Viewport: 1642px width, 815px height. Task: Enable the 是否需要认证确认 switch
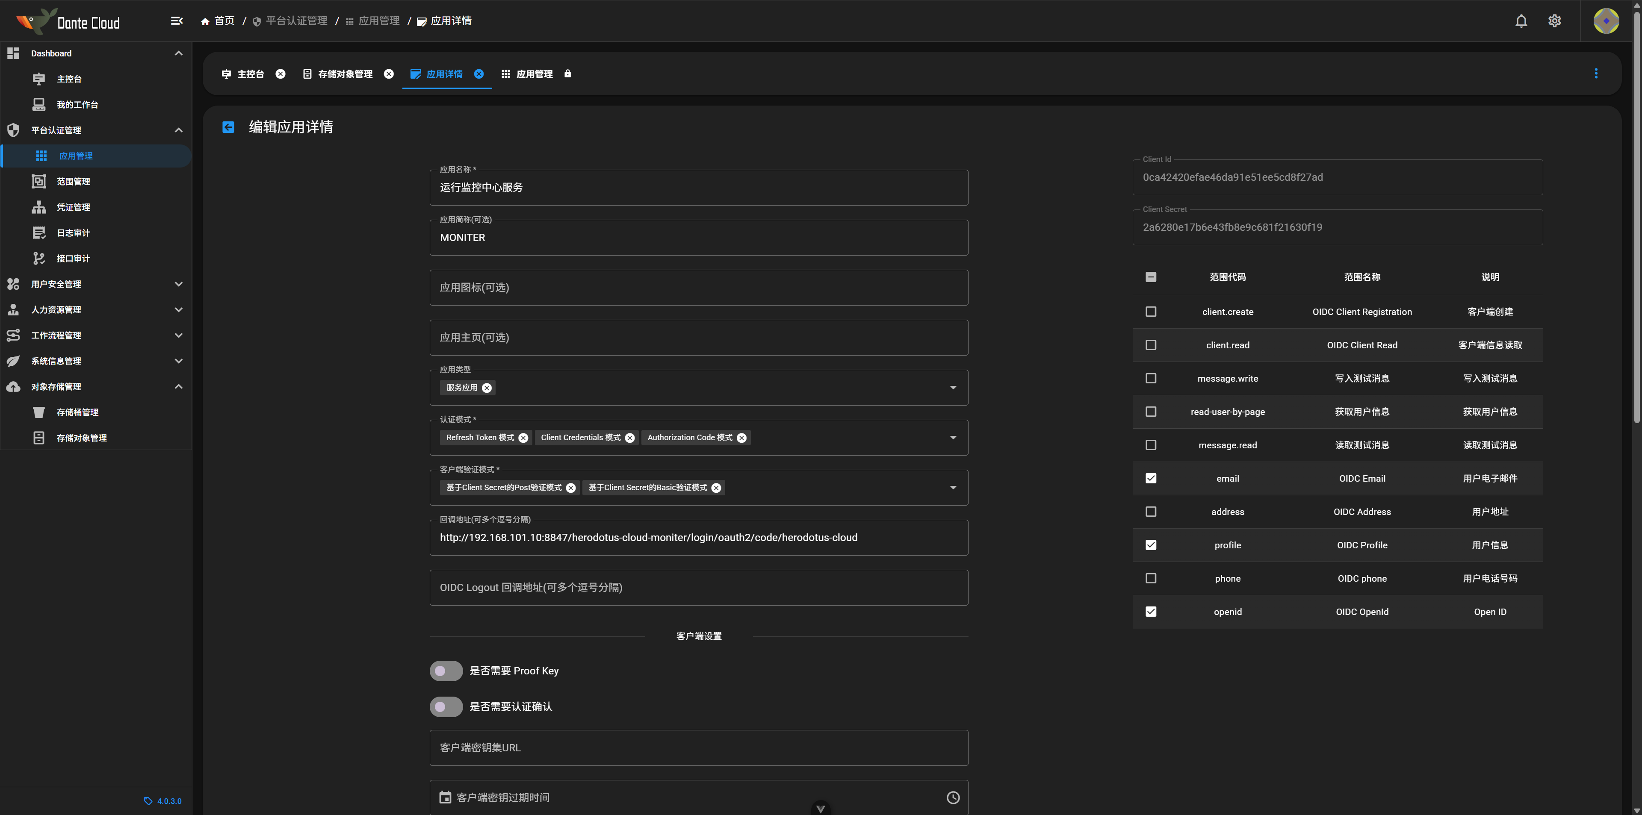446,707
